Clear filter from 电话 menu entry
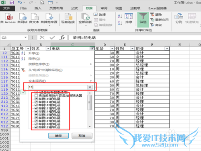 45,70
